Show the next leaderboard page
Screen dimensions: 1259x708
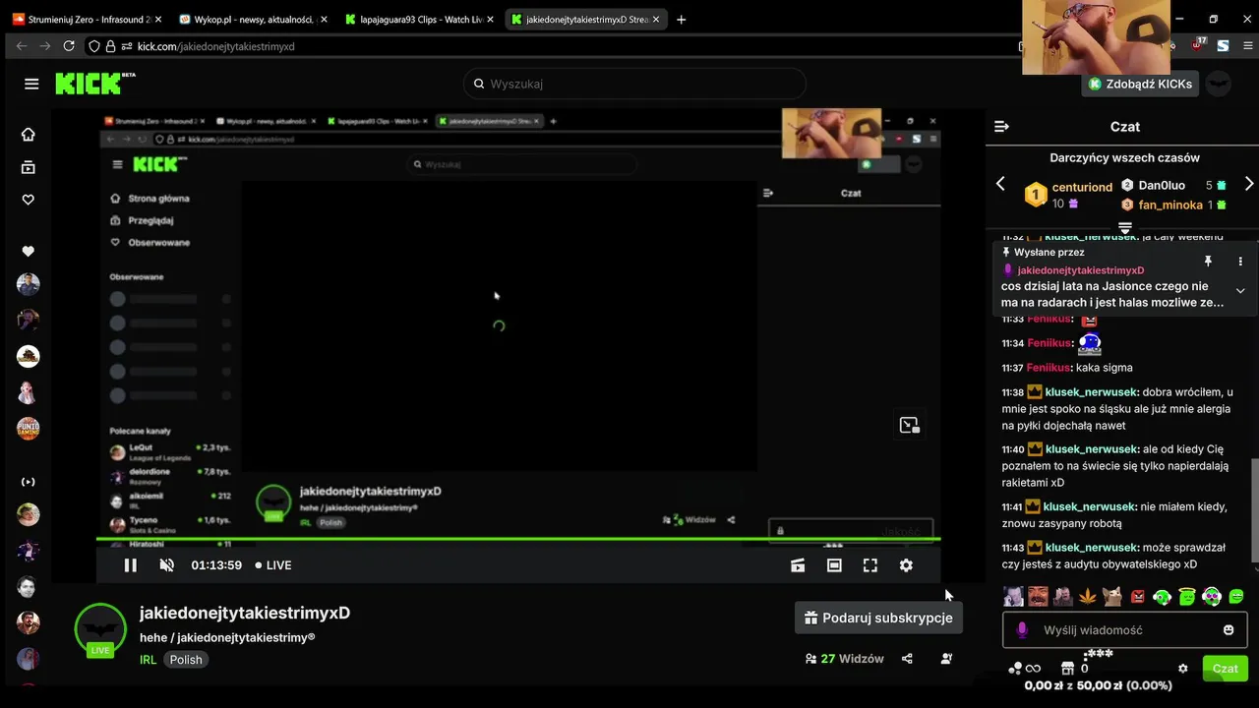tap(1249, 184)
